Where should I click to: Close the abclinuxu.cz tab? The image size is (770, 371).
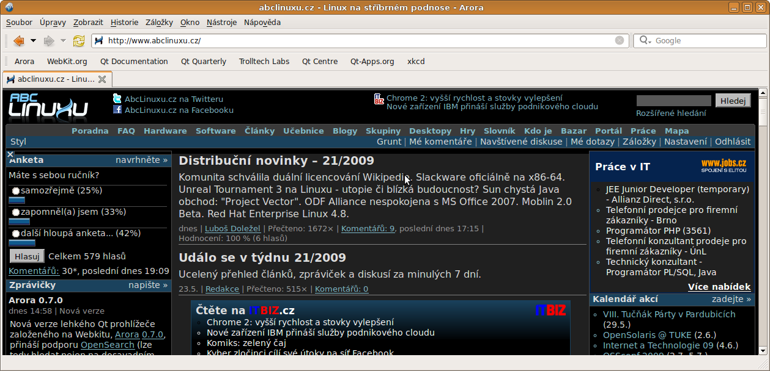(x=102, y=79)
